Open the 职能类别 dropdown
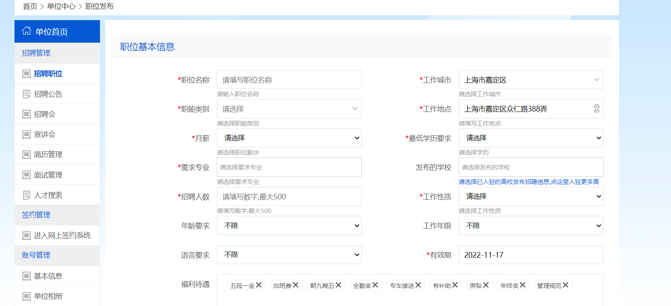Image resolution: width=671 pixels, height=306 pixels. coord(289,109)
